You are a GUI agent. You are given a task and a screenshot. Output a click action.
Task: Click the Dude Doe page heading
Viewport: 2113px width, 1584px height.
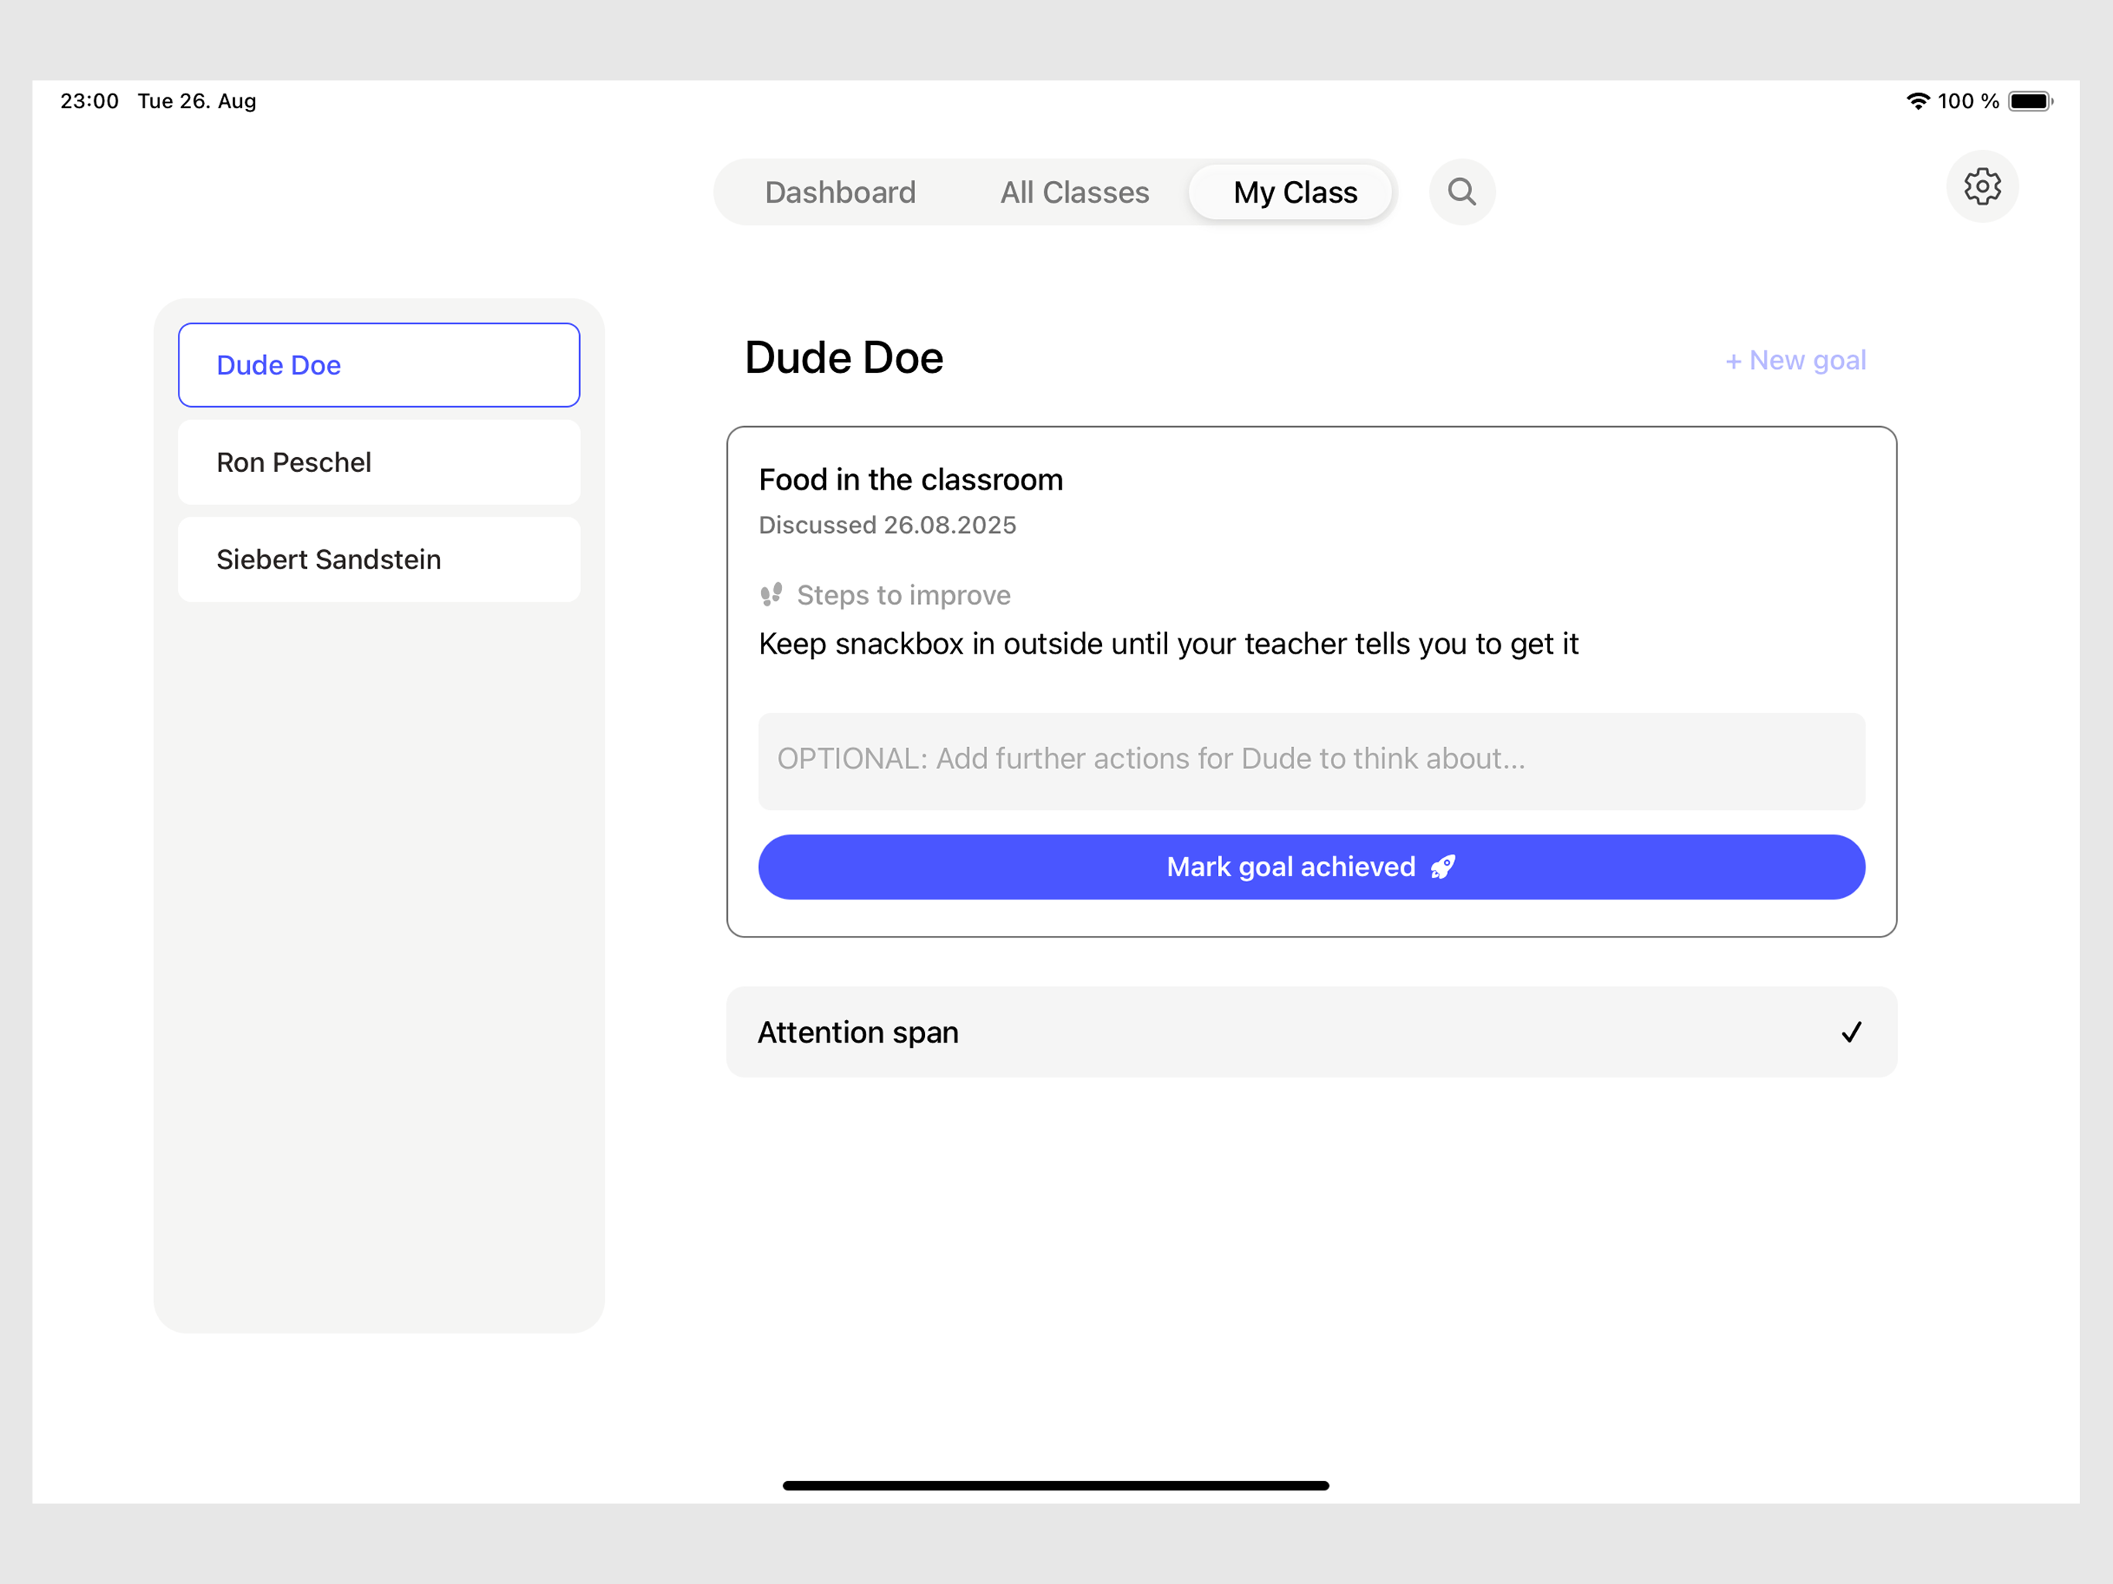coord(844,358)
